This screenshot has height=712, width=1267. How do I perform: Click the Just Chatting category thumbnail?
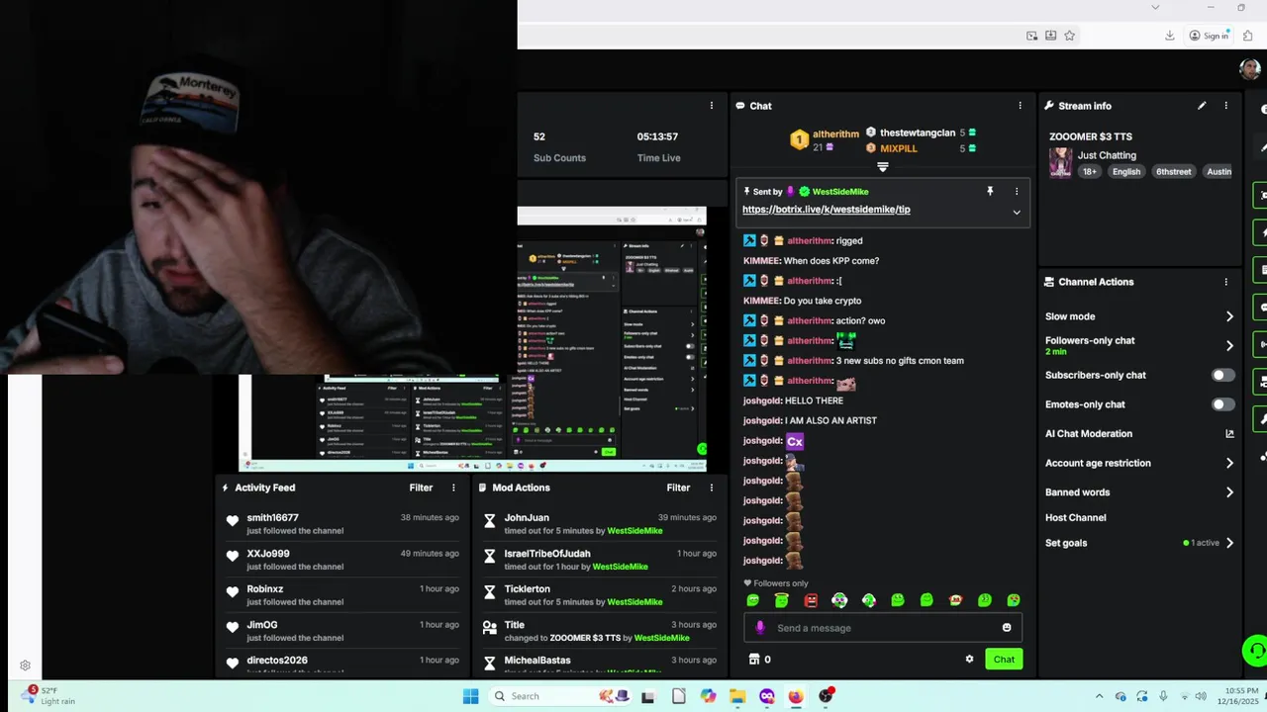click(x=1061, y=163)
